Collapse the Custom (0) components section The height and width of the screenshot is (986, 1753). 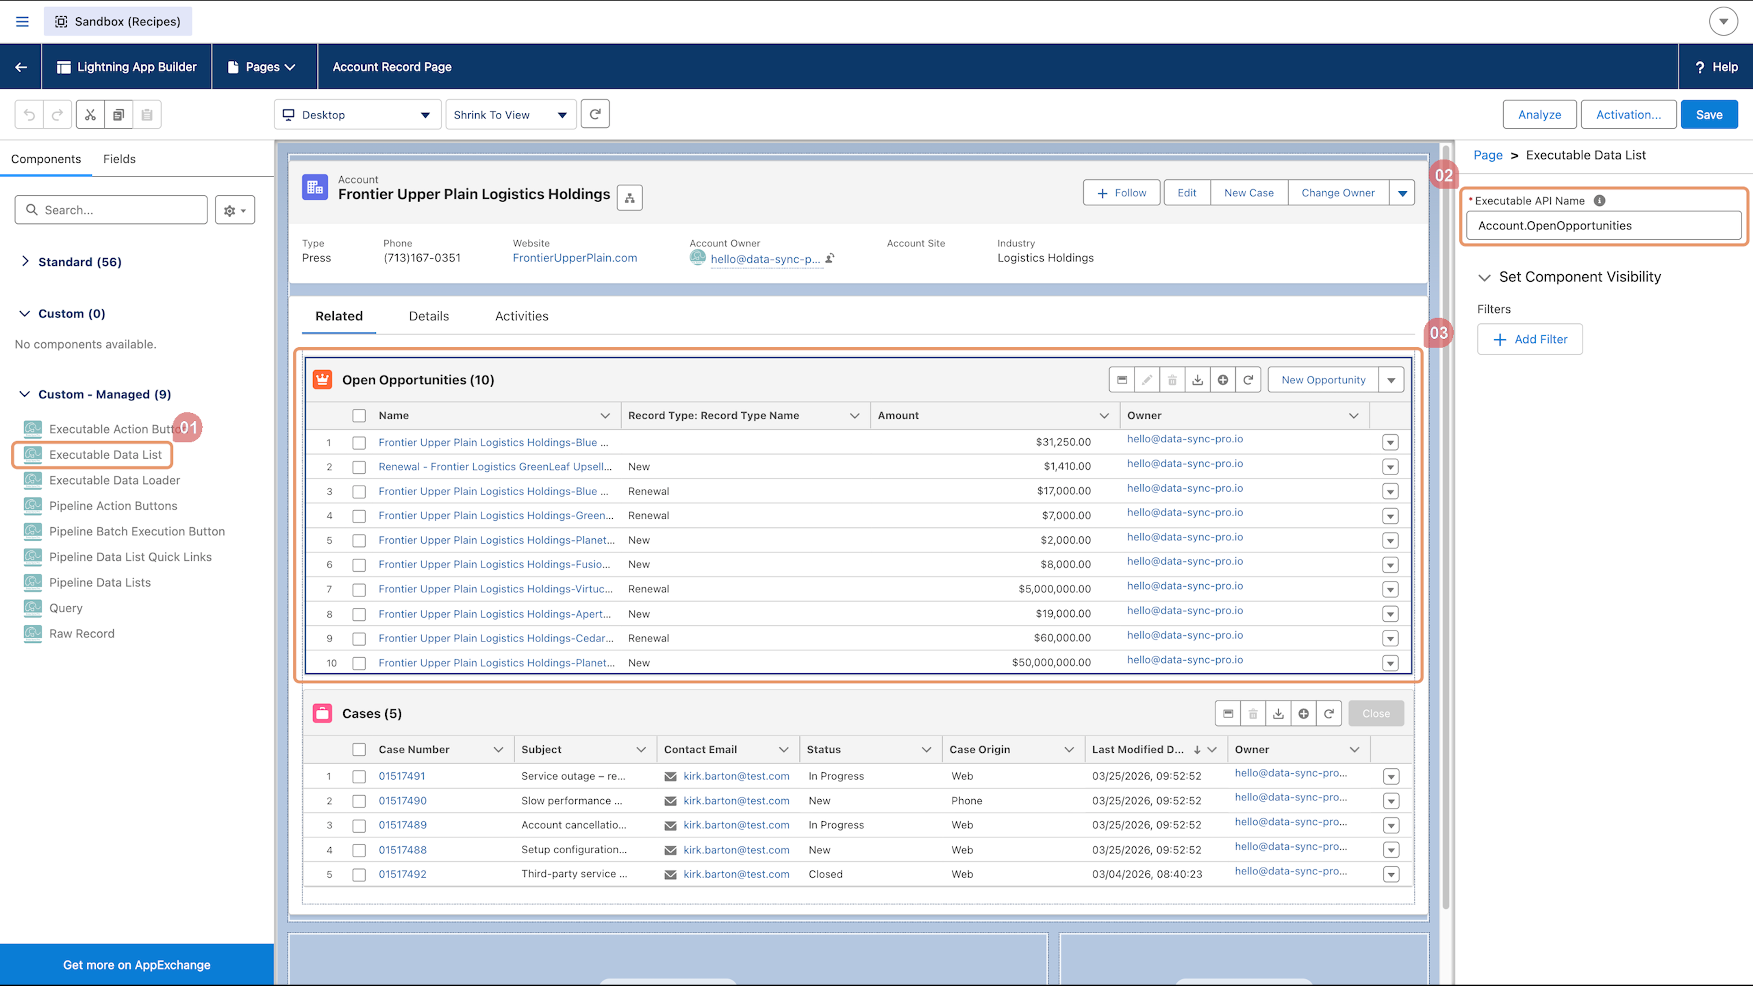(x=25, y=313)
